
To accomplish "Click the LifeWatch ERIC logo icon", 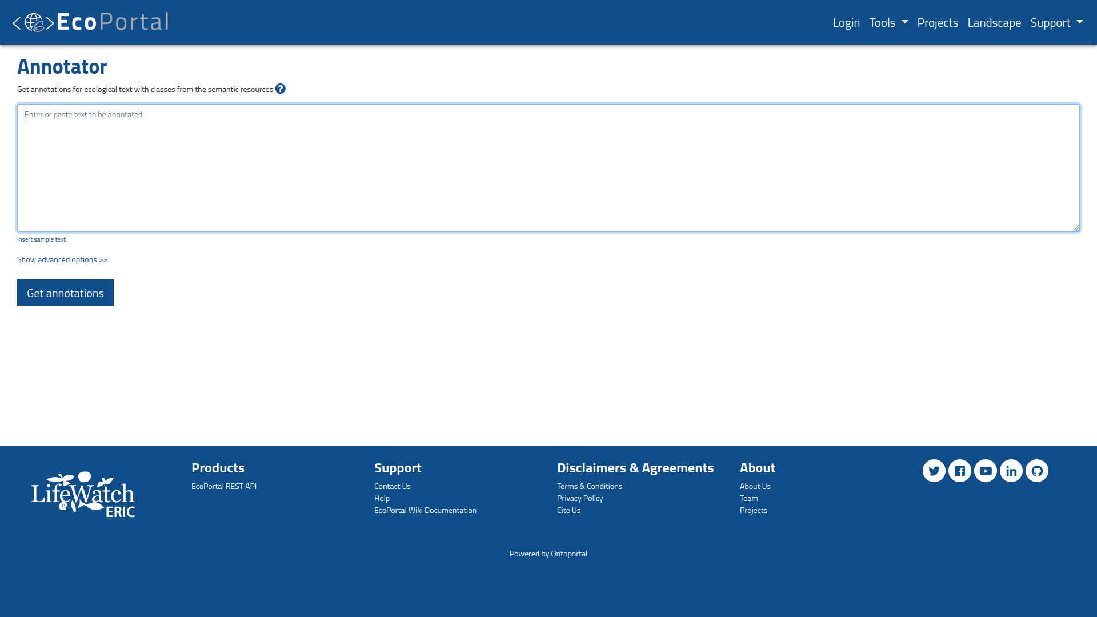I will pos(83,494).
